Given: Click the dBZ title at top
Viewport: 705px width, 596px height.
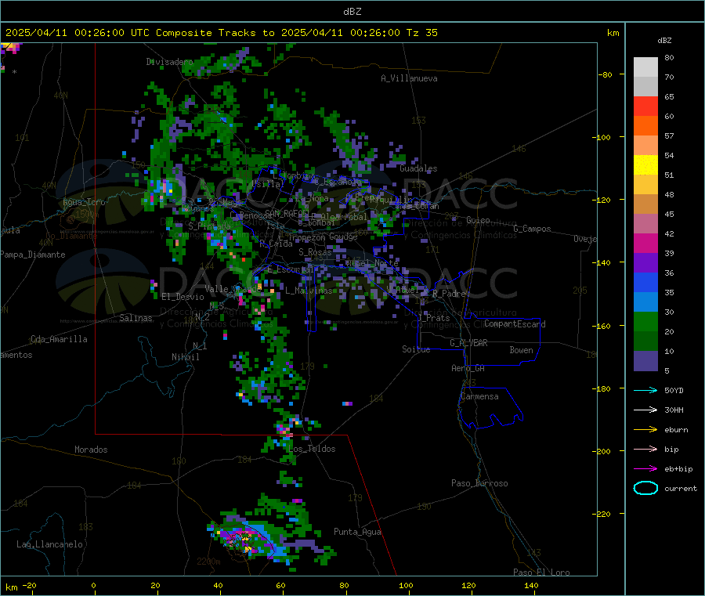Looking at the screenshot, I should pyautogui.click(x=352, y=12).
